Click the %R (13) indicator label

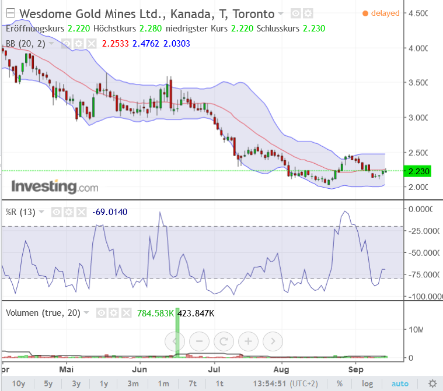(x=20, y=212)
